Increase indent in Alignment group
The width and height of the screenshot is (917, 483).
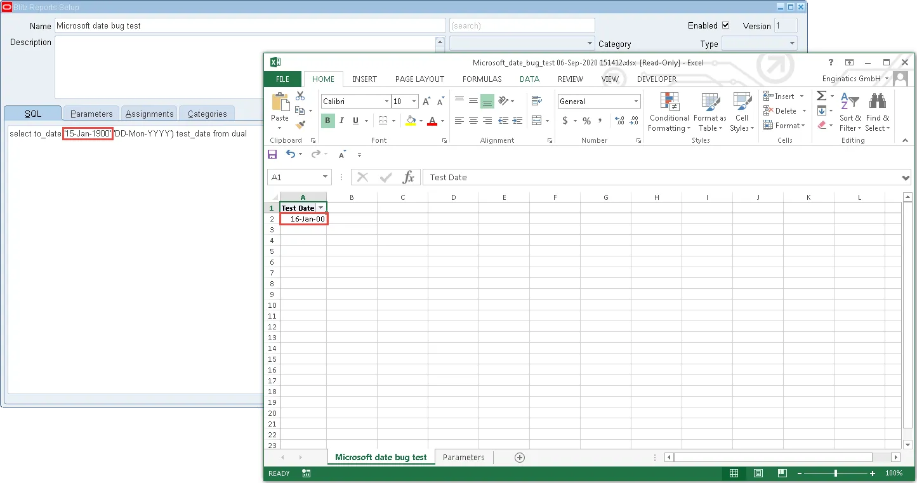click(x=517, y=121)
